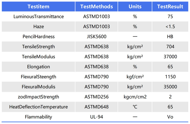Click the PencilHardness cell
Image resolution: width=190 pixels, height=124 pixels.
click(39, 37)
